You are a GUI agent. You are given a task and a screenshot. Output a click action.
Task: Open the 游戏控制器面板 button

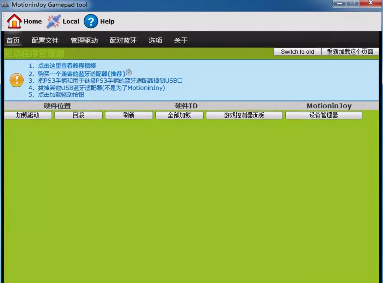(x=244, y=115)
